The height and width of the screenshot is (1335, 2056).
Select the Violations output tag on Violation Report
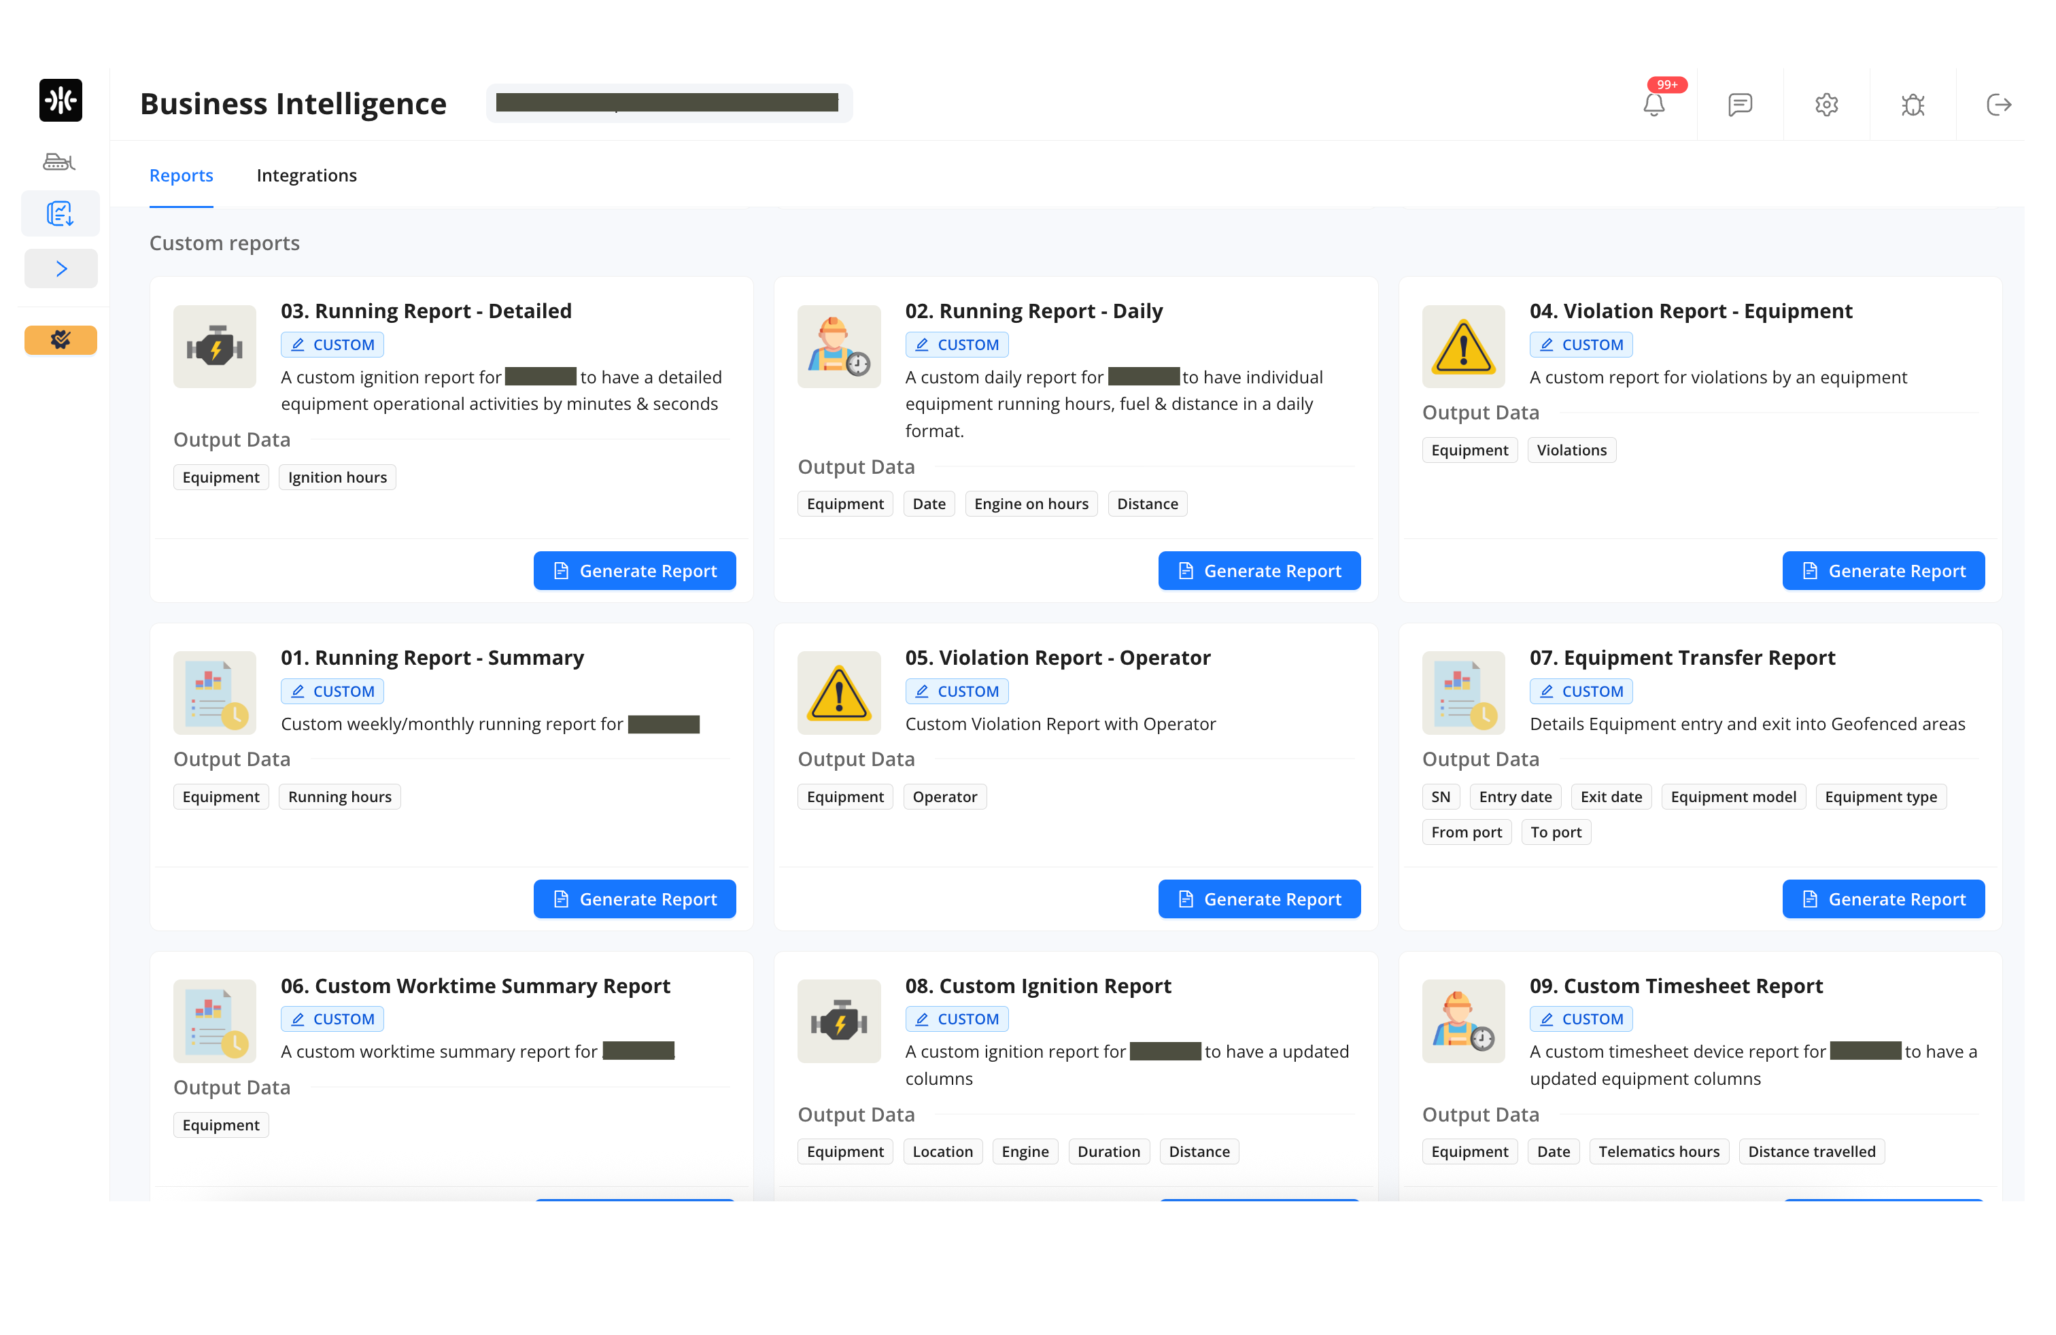[1571, 449]
